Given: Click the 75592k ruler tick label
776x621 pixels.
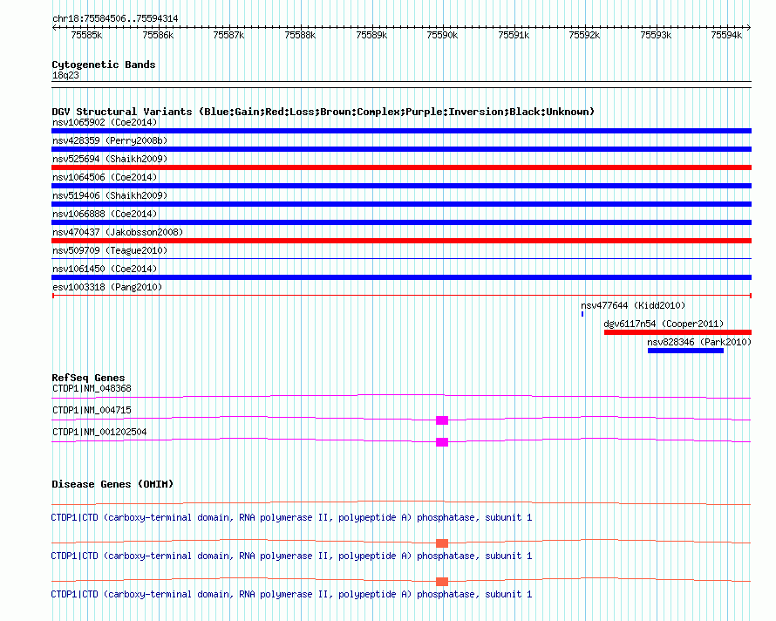Looking at the screenshot, I should pyautogui.click(x=584, y=36).
